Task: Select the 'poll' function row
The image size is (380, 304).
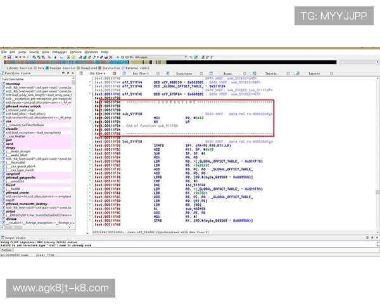Action: point(36,140)
